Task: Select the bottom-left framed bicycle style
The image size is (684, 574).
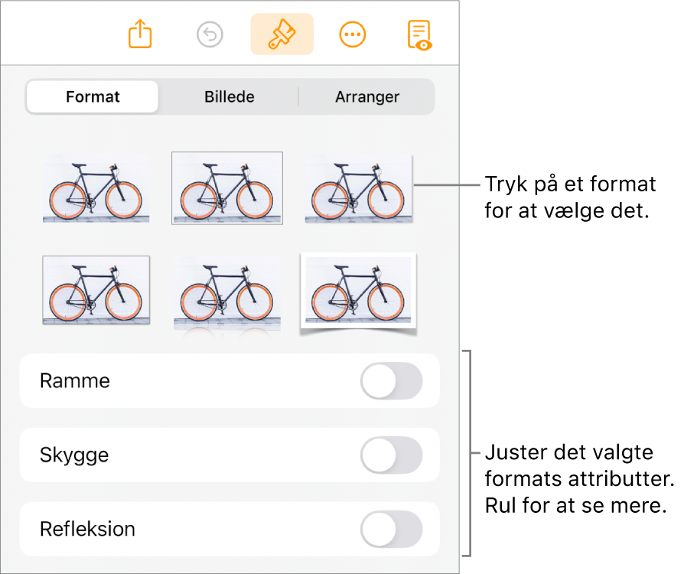Action: (96, 291)
